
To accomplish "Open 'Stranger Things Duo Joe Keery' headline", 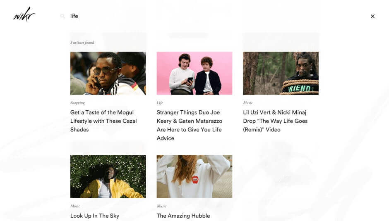I will click(x=189, y=125).
